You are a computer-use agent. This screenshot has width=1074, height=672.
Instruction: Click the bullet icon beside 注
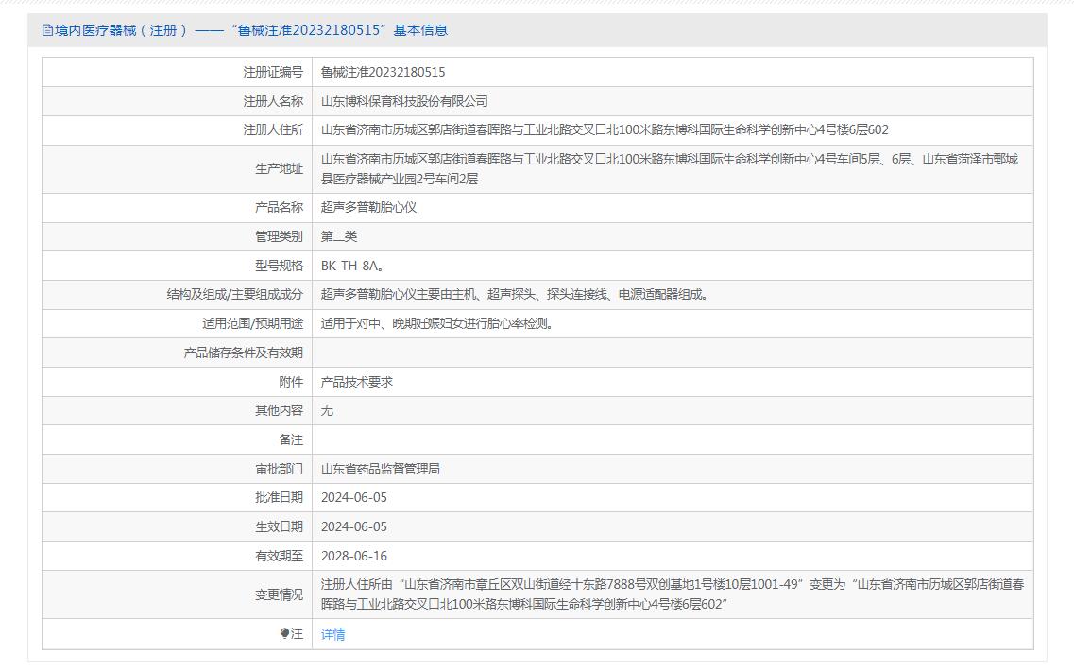click(284, 634)
